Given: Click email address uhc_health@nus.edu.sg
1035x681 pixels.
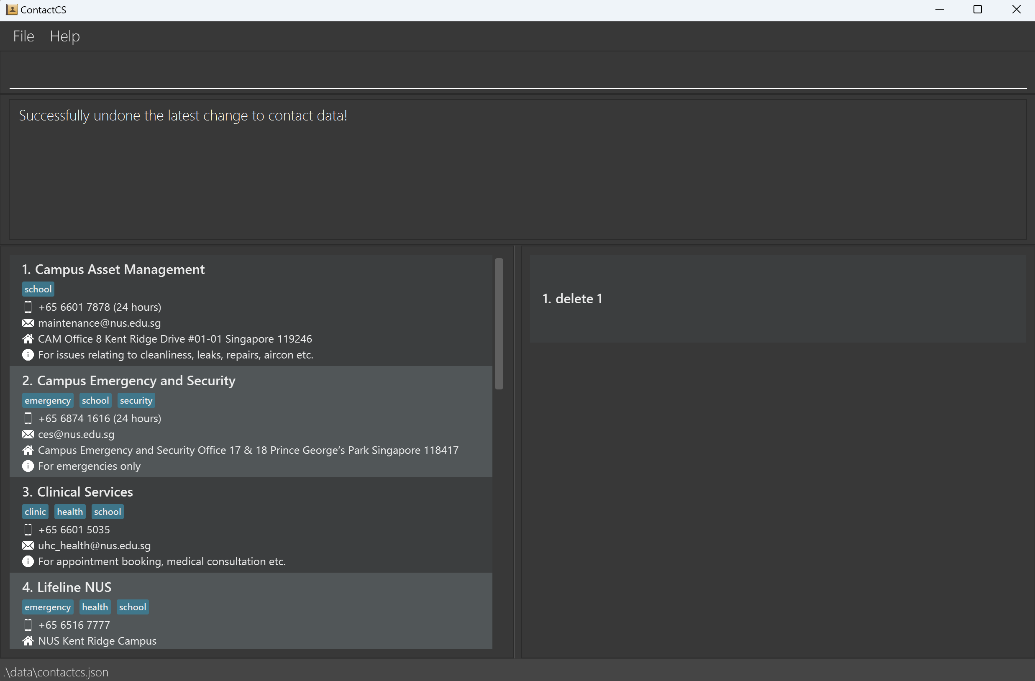Looking at the screenshot, I should (95, 546).
